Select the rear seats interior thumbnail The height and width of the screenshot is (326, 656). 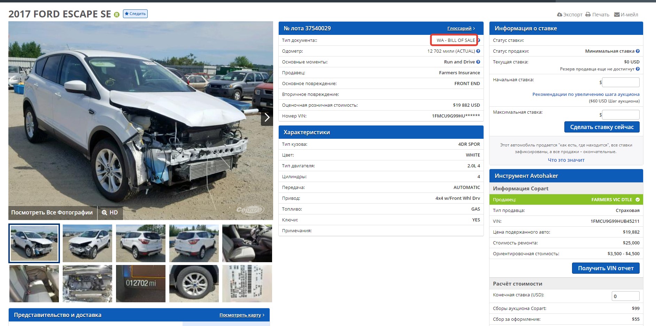34,283
